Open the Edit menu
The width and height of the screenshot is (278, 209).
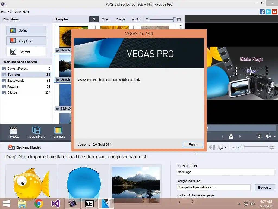10,12
